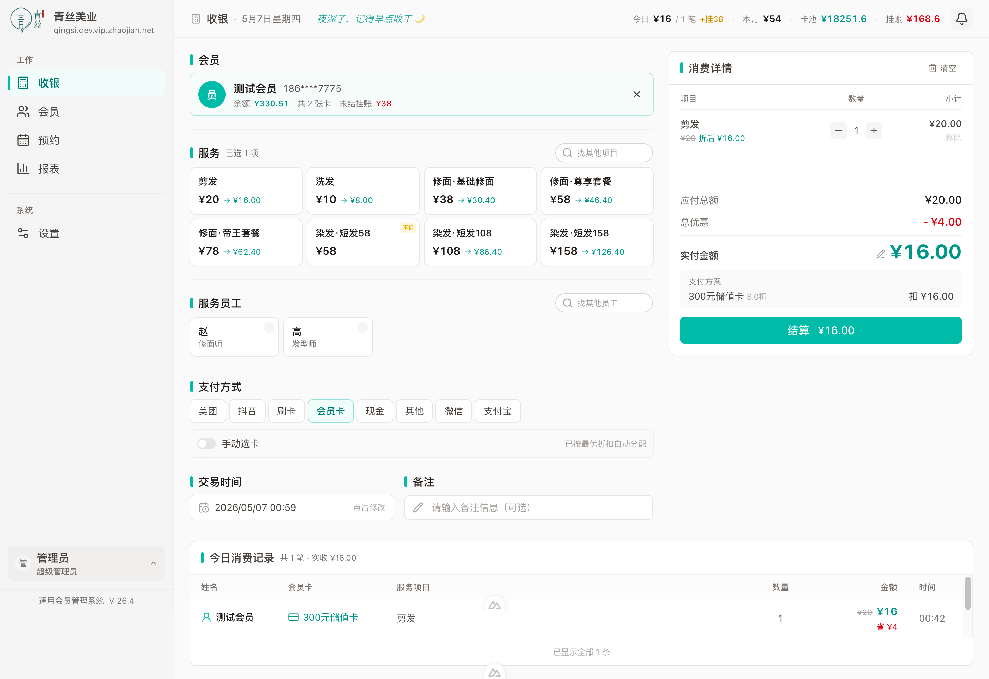The width and height of the screenshot is (989, 679).
Task: Open notifications bell icon
Action: click(x=961, y=19)
